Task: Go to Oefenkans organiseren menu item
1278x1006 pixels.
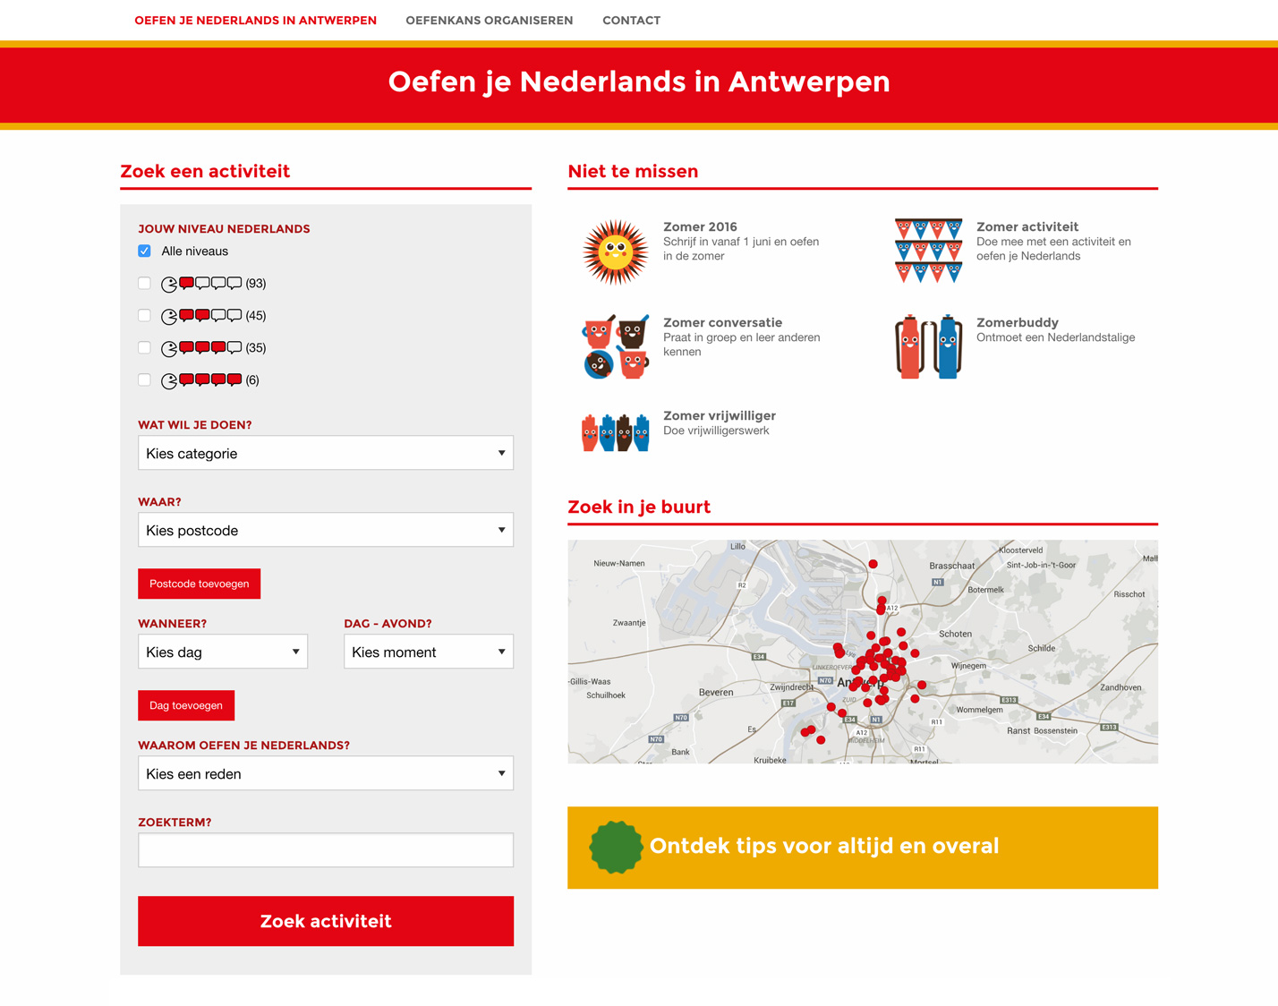Action: click(490, 21)
